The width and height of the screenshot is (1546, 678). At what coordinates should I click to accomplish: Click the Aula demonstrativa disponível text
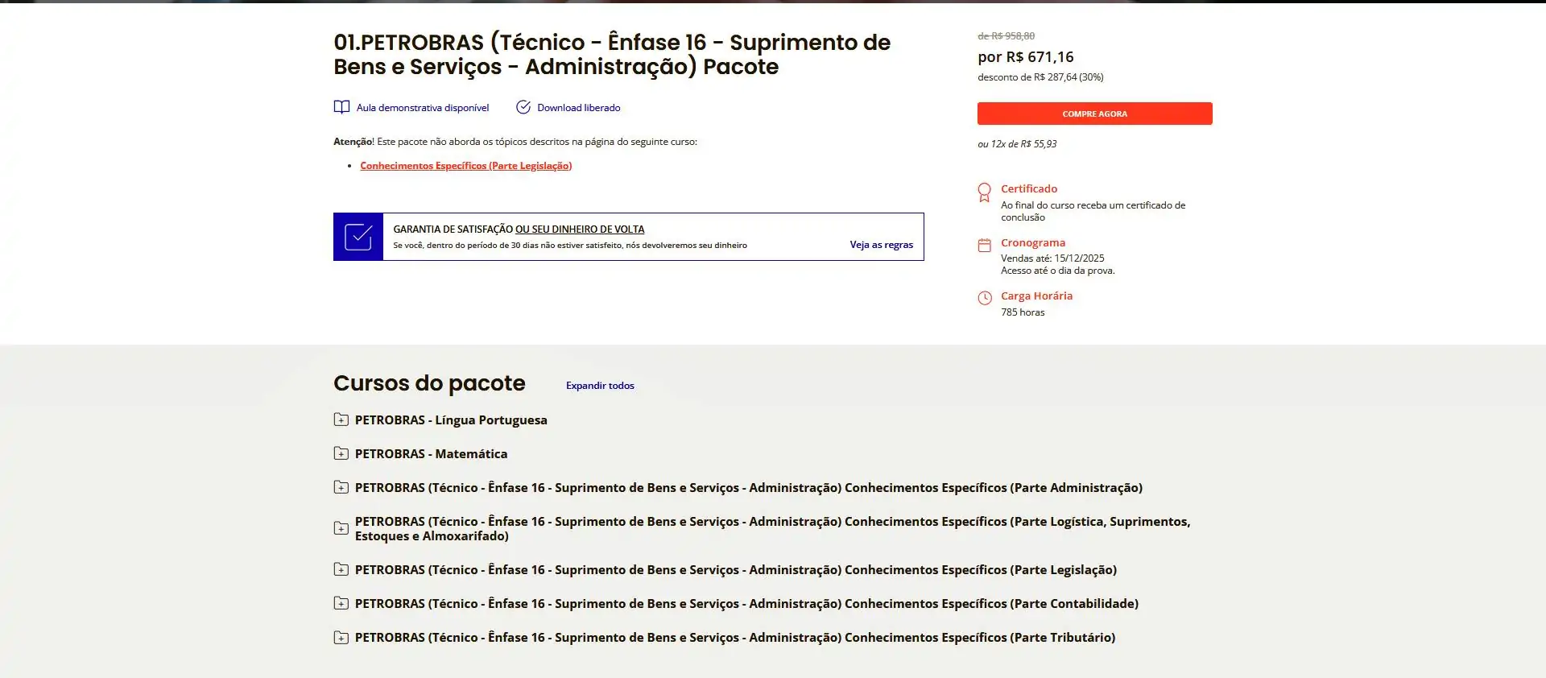(x=422, y=108)
